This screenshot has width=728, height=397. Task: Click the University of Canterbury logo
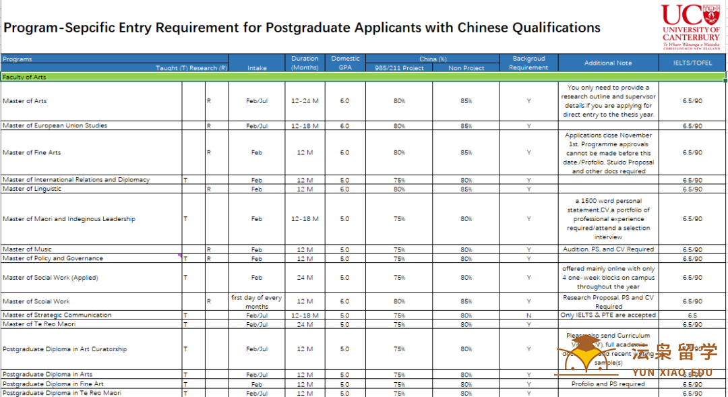pos(690,26)
